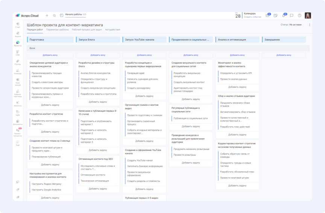
Task: Open the notes icon in top bar
Action: 275,15
